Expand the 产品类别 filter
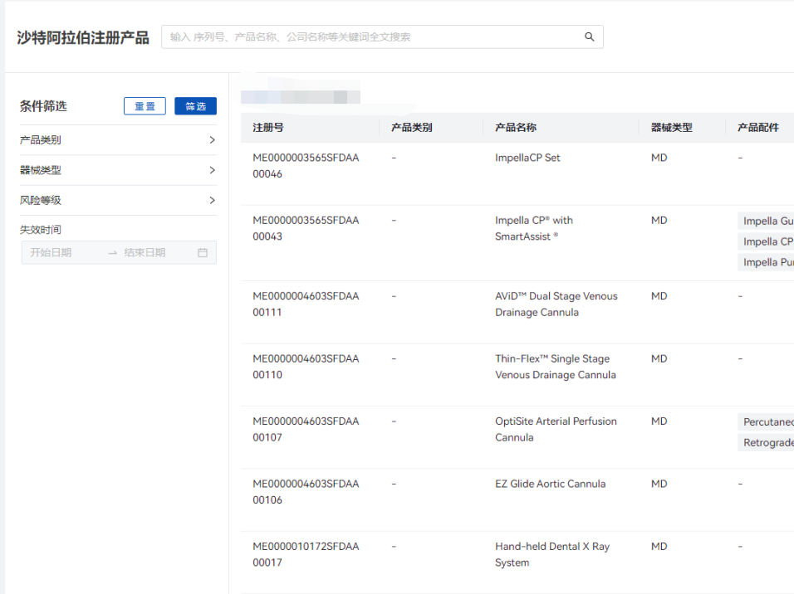 coord(118,140)
